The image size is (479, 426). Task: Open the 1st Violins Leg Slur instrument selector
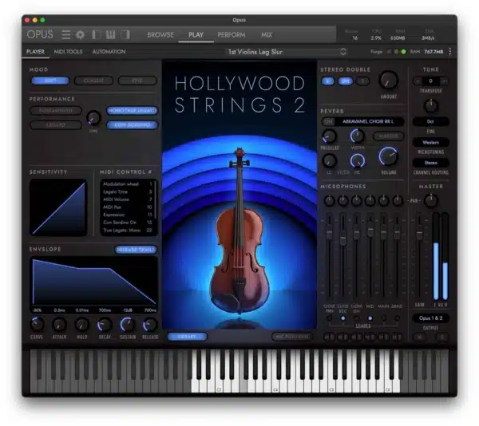pos(287,52)
